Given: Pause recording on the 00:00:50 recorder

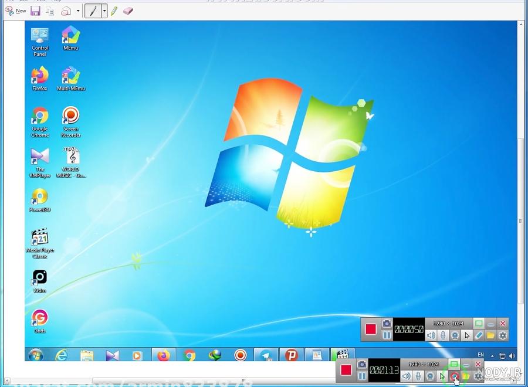Looking at the screenshot, I should (x=387, y=335).
